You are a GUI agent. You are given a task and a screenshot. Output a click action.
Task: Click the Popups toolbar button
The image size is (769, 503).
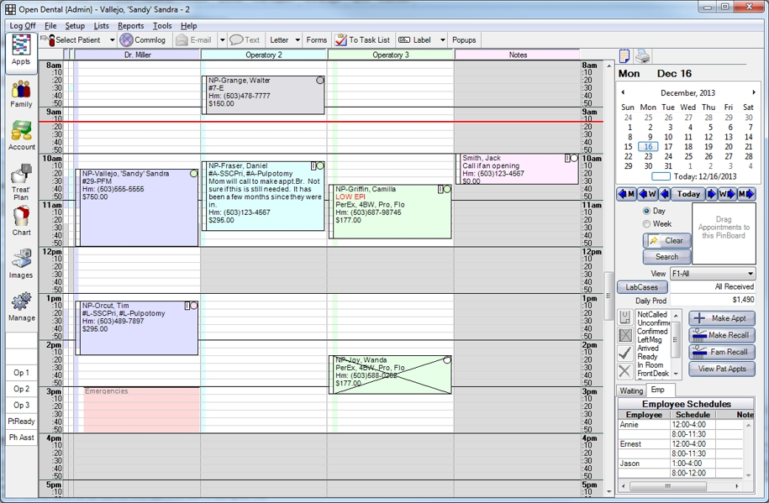click(x=463, y=40)
